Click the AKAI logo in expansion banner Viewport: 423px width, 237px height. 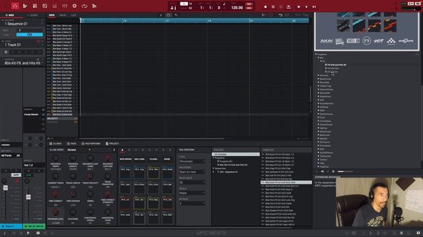tap(327, 41)
